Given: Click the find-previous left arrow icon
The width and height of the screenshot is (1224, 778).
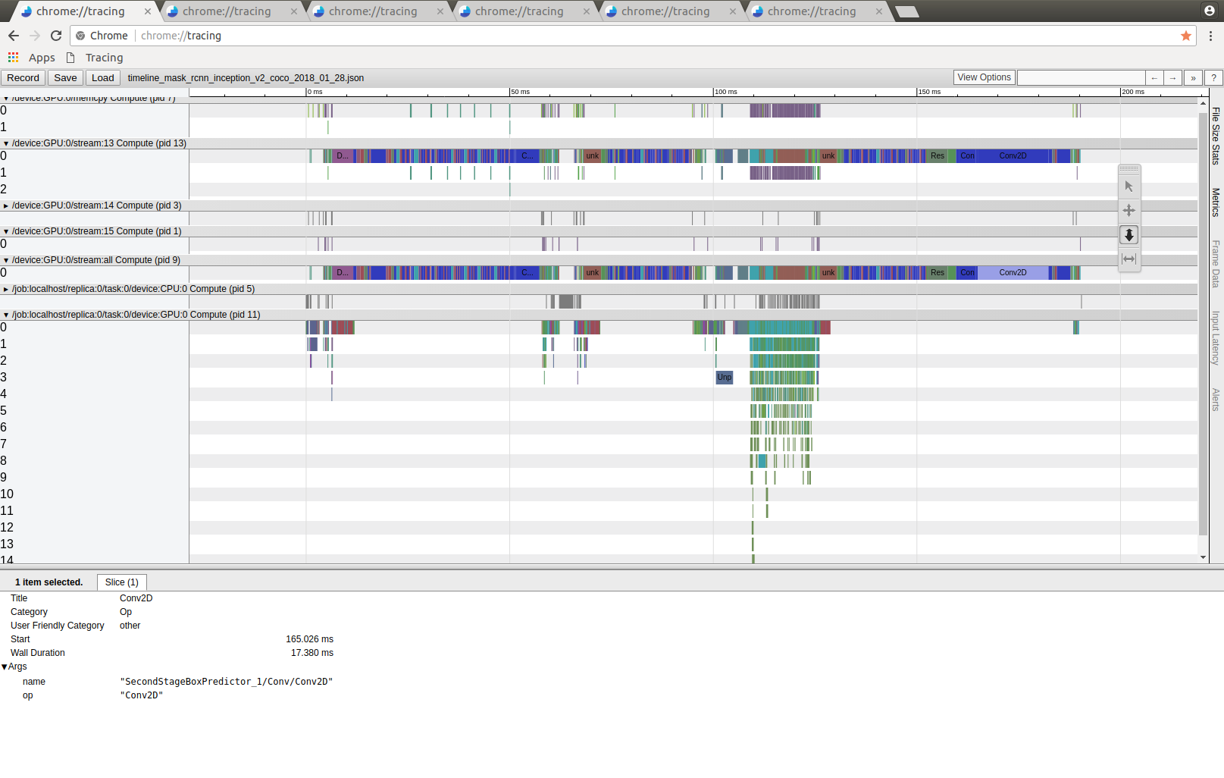Looking at the screenshot, I should click(x=1154, y=77).
